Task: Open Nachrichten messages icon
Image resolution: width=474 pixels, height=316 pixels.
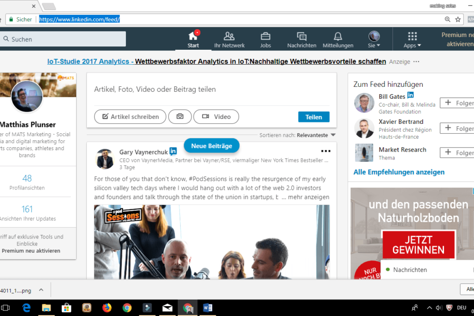Action: (302, 37)
